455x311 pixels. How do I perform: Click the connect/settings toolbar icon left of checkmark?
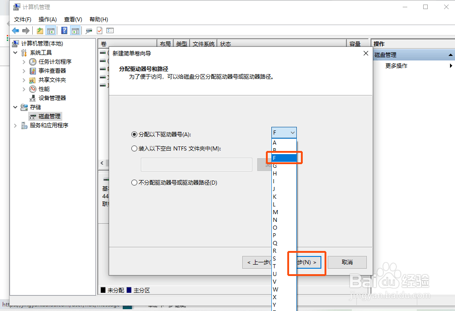[x=89, y=30]
